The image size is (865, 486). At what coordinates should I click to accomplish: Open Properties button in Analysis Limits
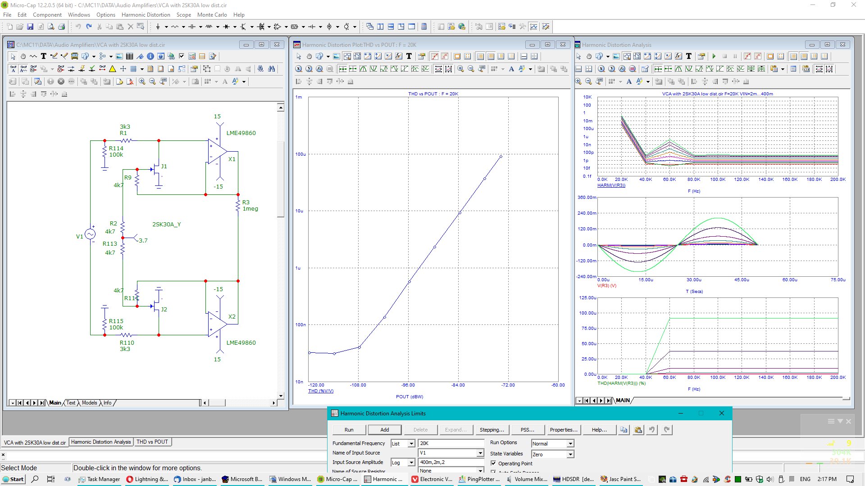pyautogui.click(x=563, y=430)
